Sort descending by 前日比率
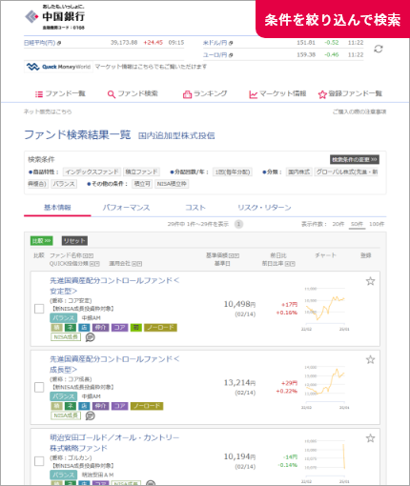410x486 pixels. coord(293,264)
